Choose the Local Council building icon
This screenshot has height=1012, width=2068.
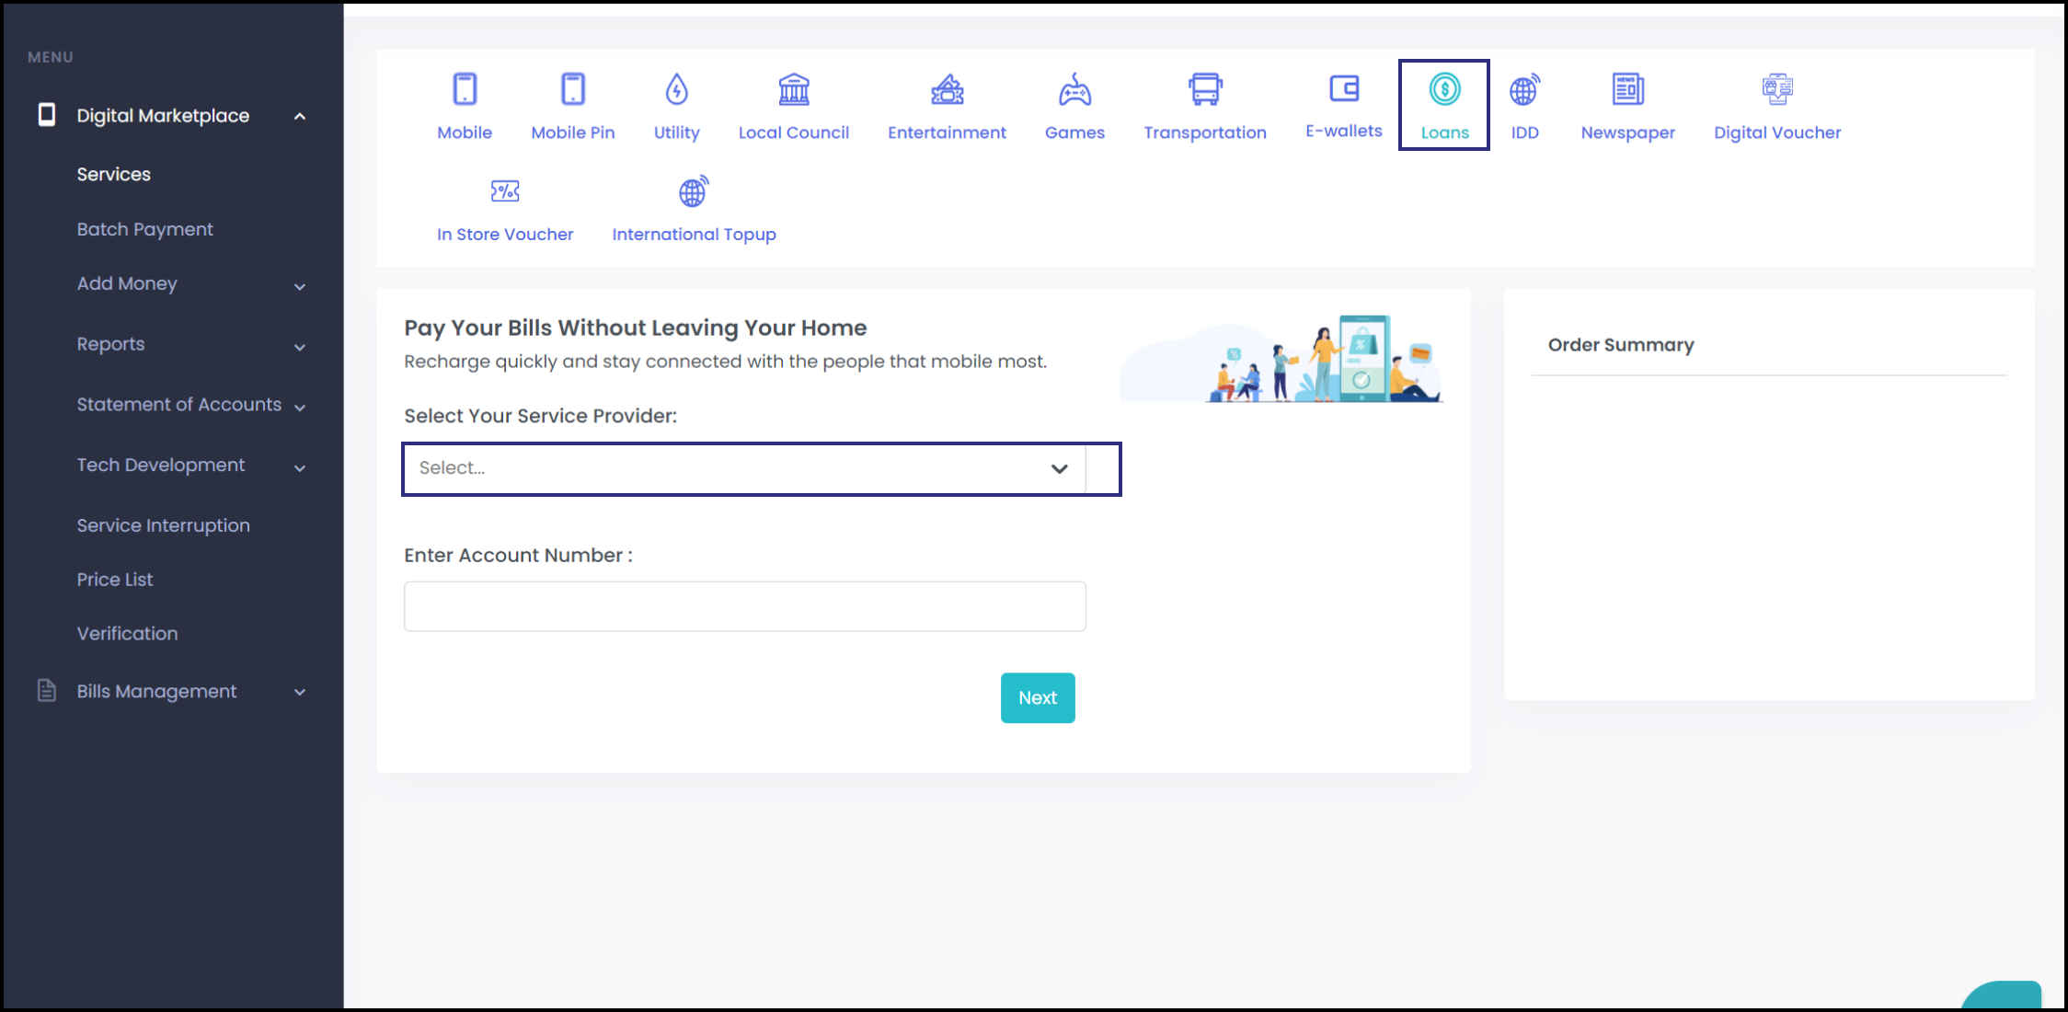[793, 90]
